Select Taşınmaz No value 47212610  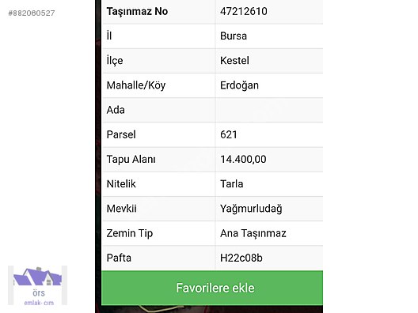click(243, 11)
